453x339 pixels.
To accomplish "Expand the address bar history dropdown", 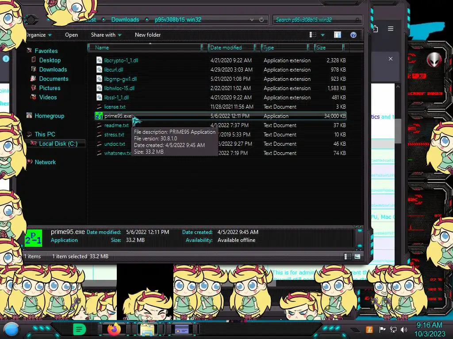I will pos(252,19).
